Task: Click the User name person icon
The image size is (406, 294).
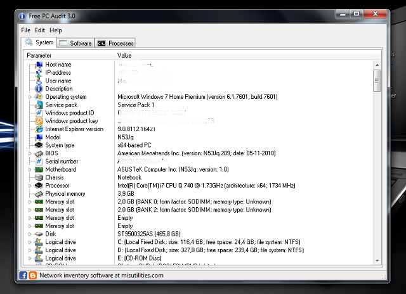Action: point(39,80)
